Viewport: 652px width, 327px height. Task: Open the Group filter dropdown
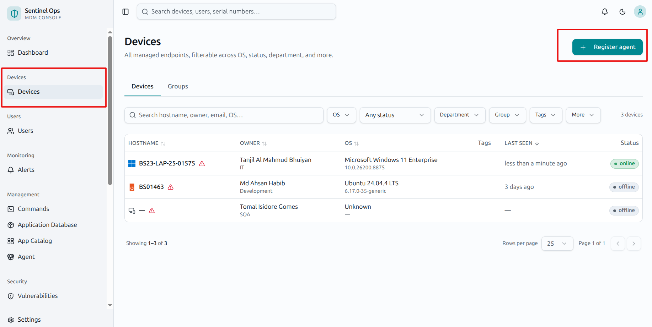[507, 115]
